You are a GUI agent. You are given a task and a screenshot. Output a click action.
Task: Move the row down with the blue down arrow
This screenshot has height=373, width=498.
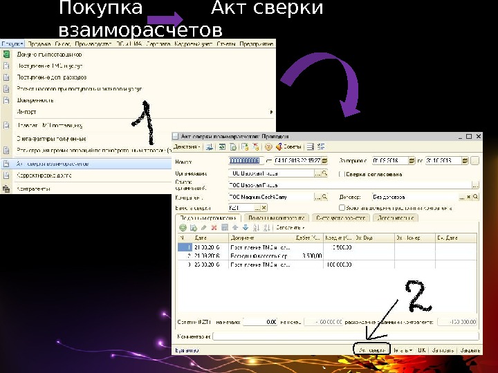(x=245, y=227)
